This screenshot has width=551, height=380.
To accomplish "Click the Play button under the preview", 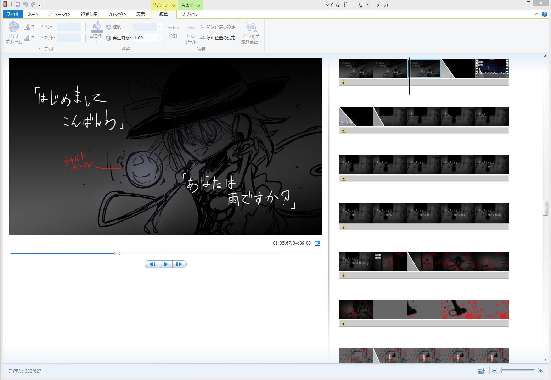I will [x=165, y=264].
